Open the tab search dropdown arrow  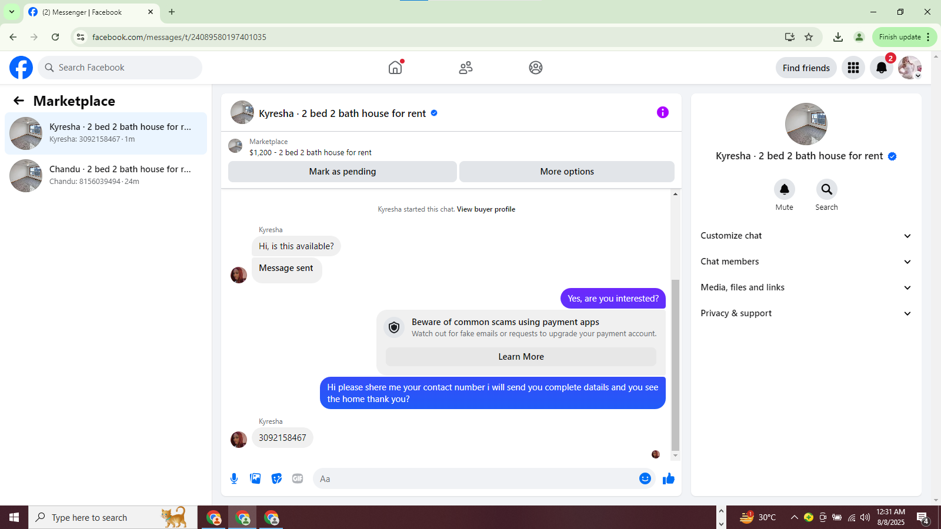[x=12, y=12]
